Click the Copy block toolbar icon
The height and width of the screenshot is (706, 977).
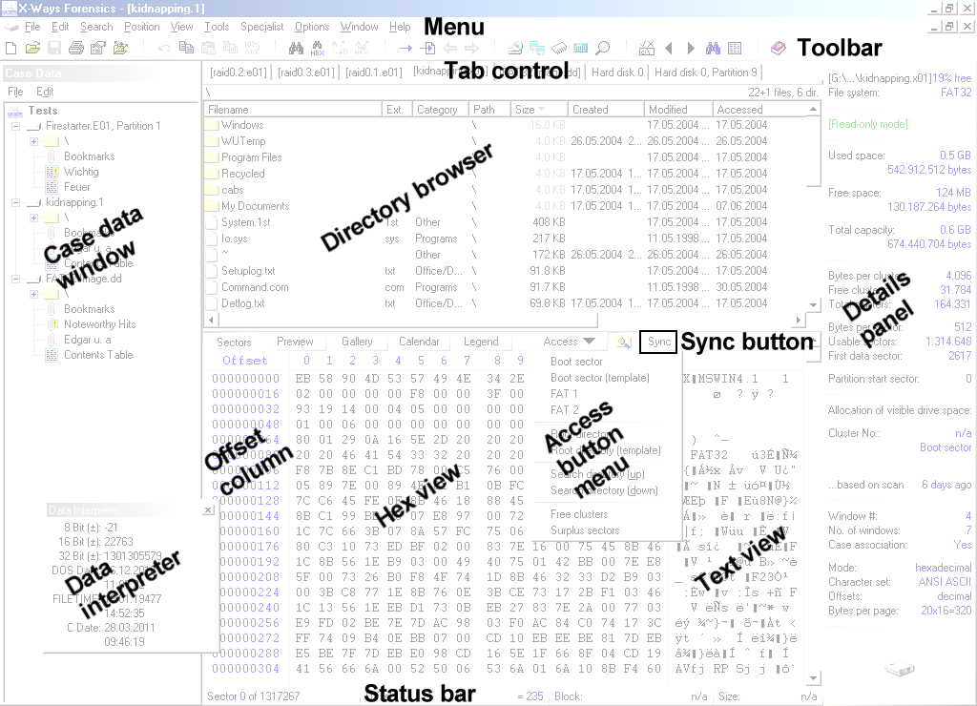pyautogui.click(x=186, y=48)
